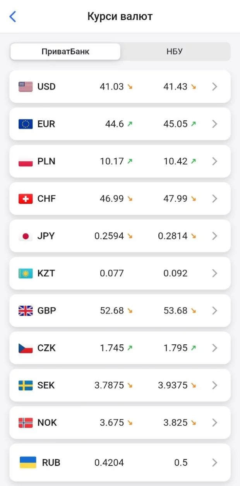Tap the PLN buy rate 10.17
Image resolution: width=240 pixels, height=486 pixels.
(112, 161)
